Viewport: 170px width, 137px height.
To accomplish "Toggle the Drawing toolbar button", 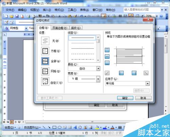I will coord(131,16).
